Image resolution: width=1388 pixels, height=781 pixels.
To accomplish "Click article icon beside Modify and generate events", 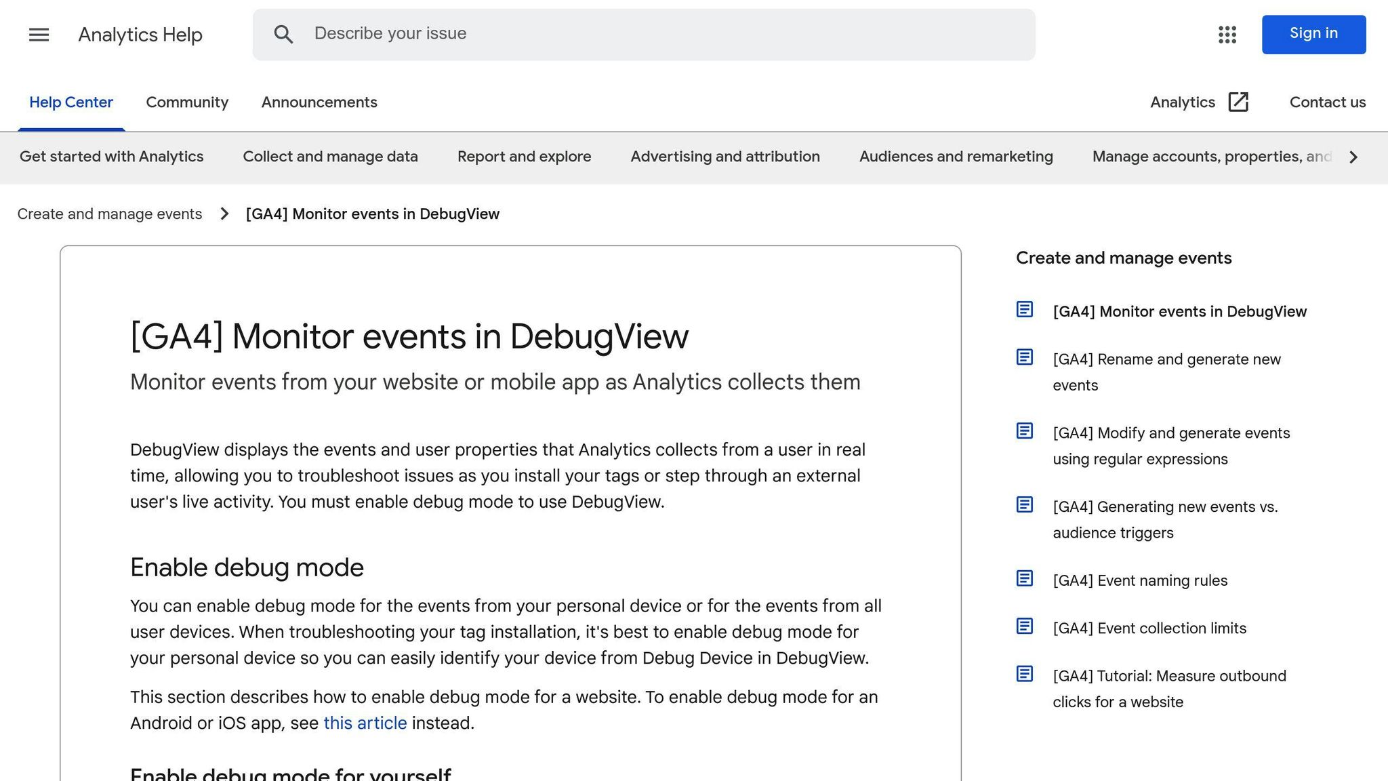I will 1025,430.
